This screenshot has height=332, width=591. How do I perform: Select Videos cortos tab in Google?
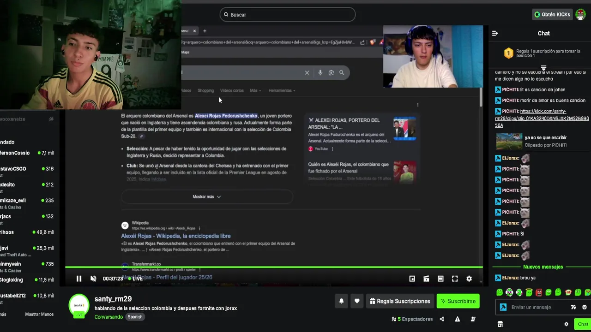coord(232,90)
